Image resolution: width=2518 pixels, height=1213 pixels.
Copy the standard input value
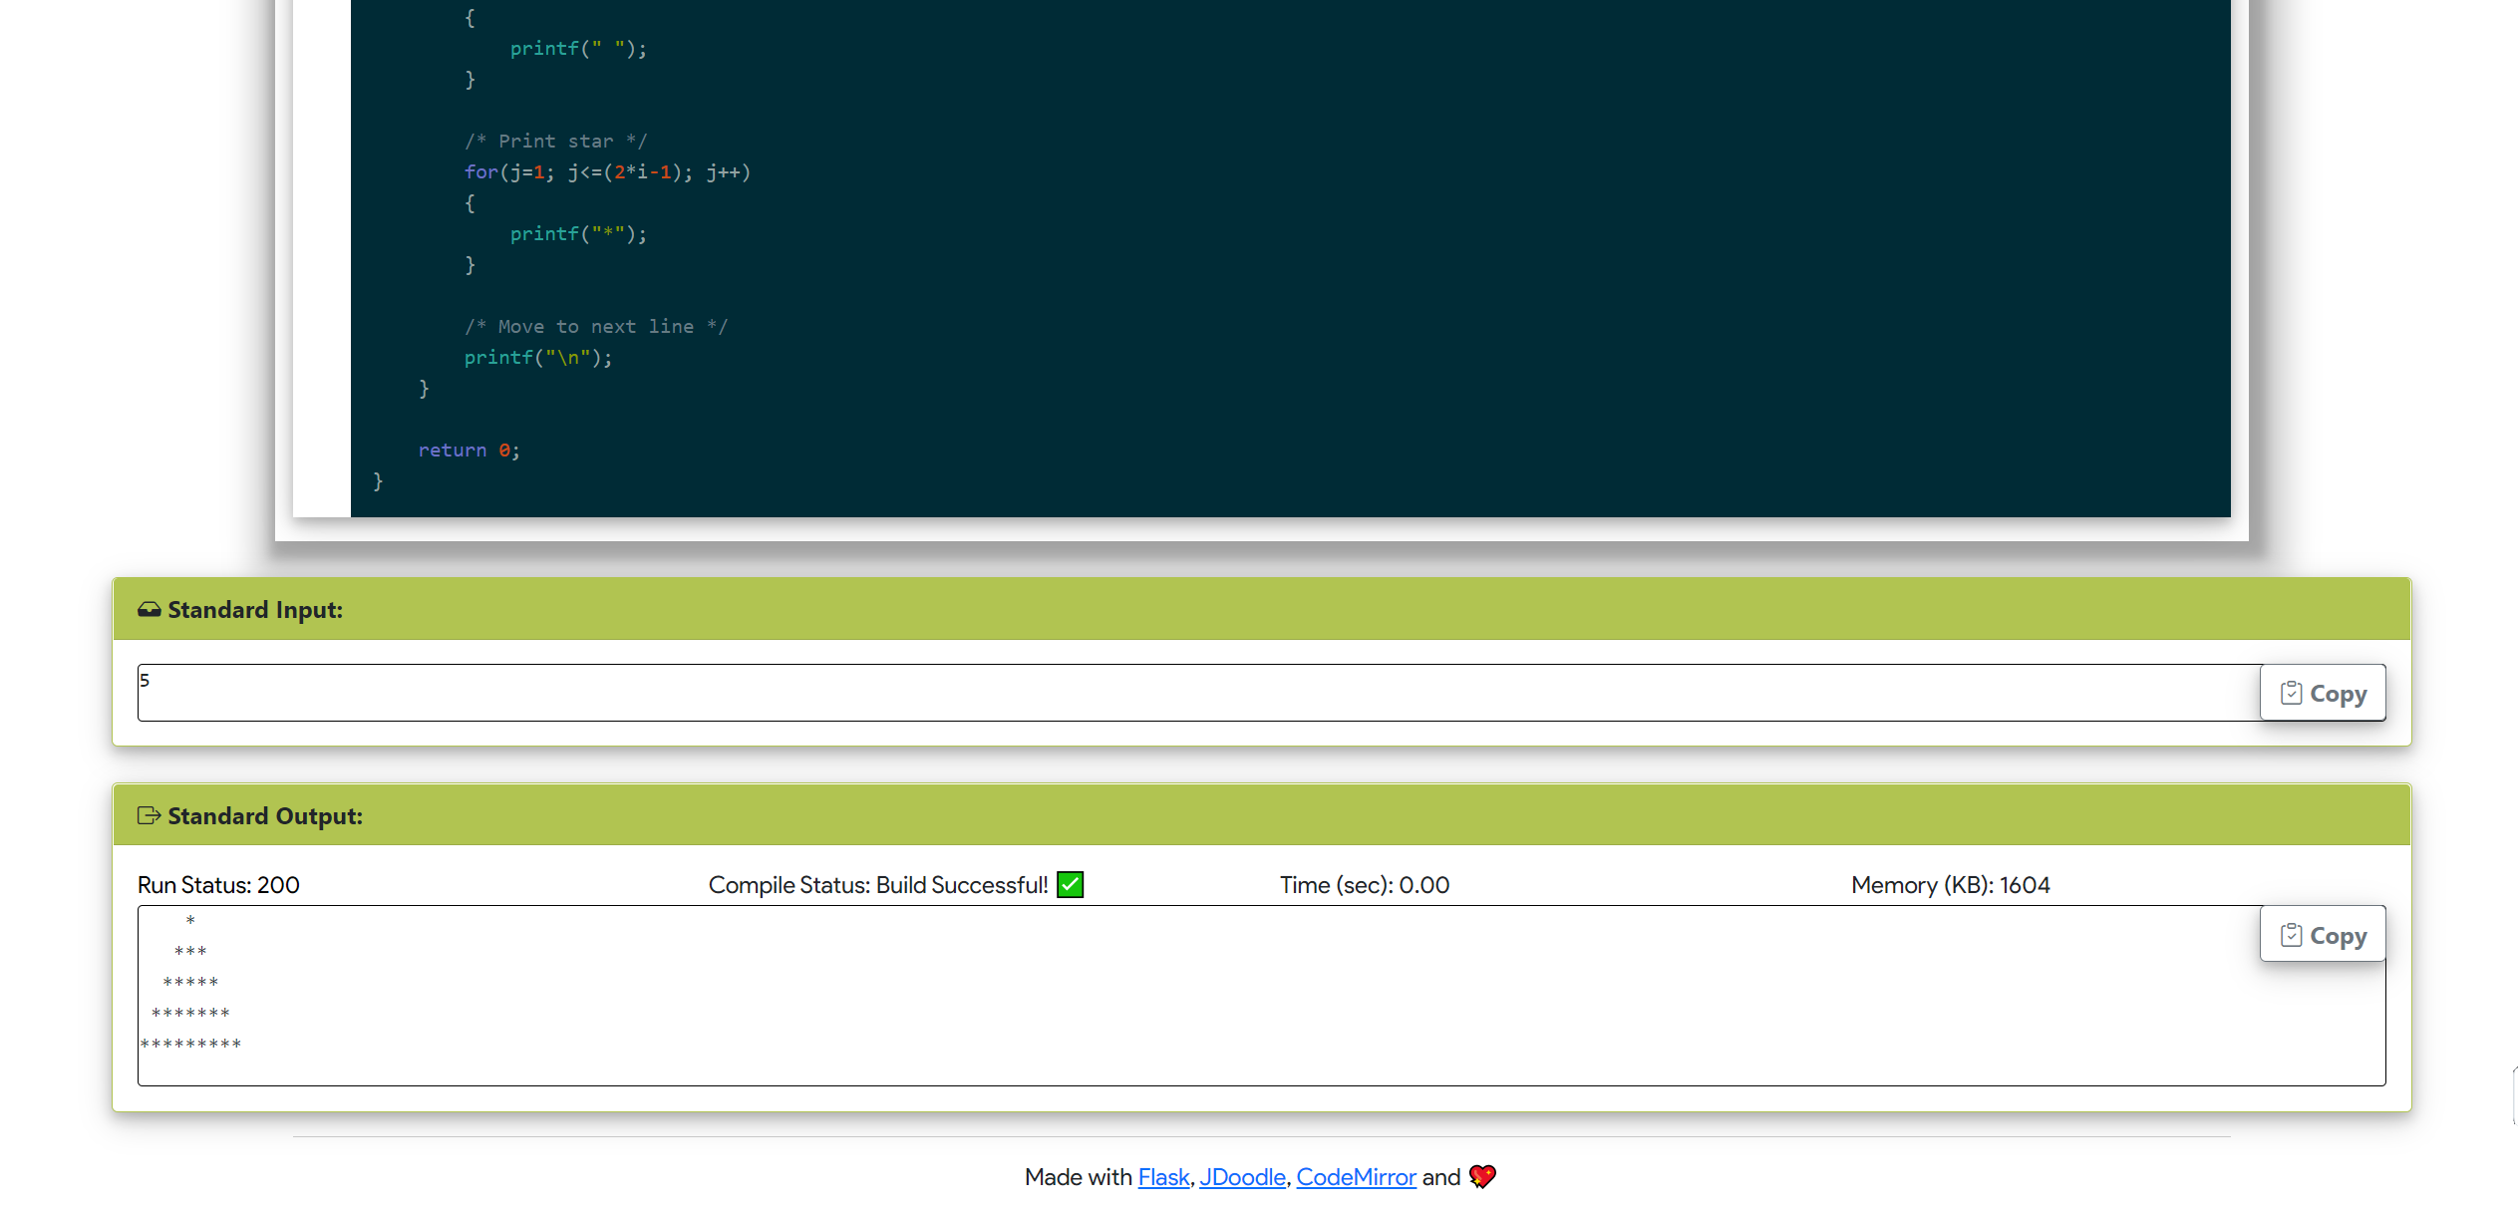pos(2322,693)
